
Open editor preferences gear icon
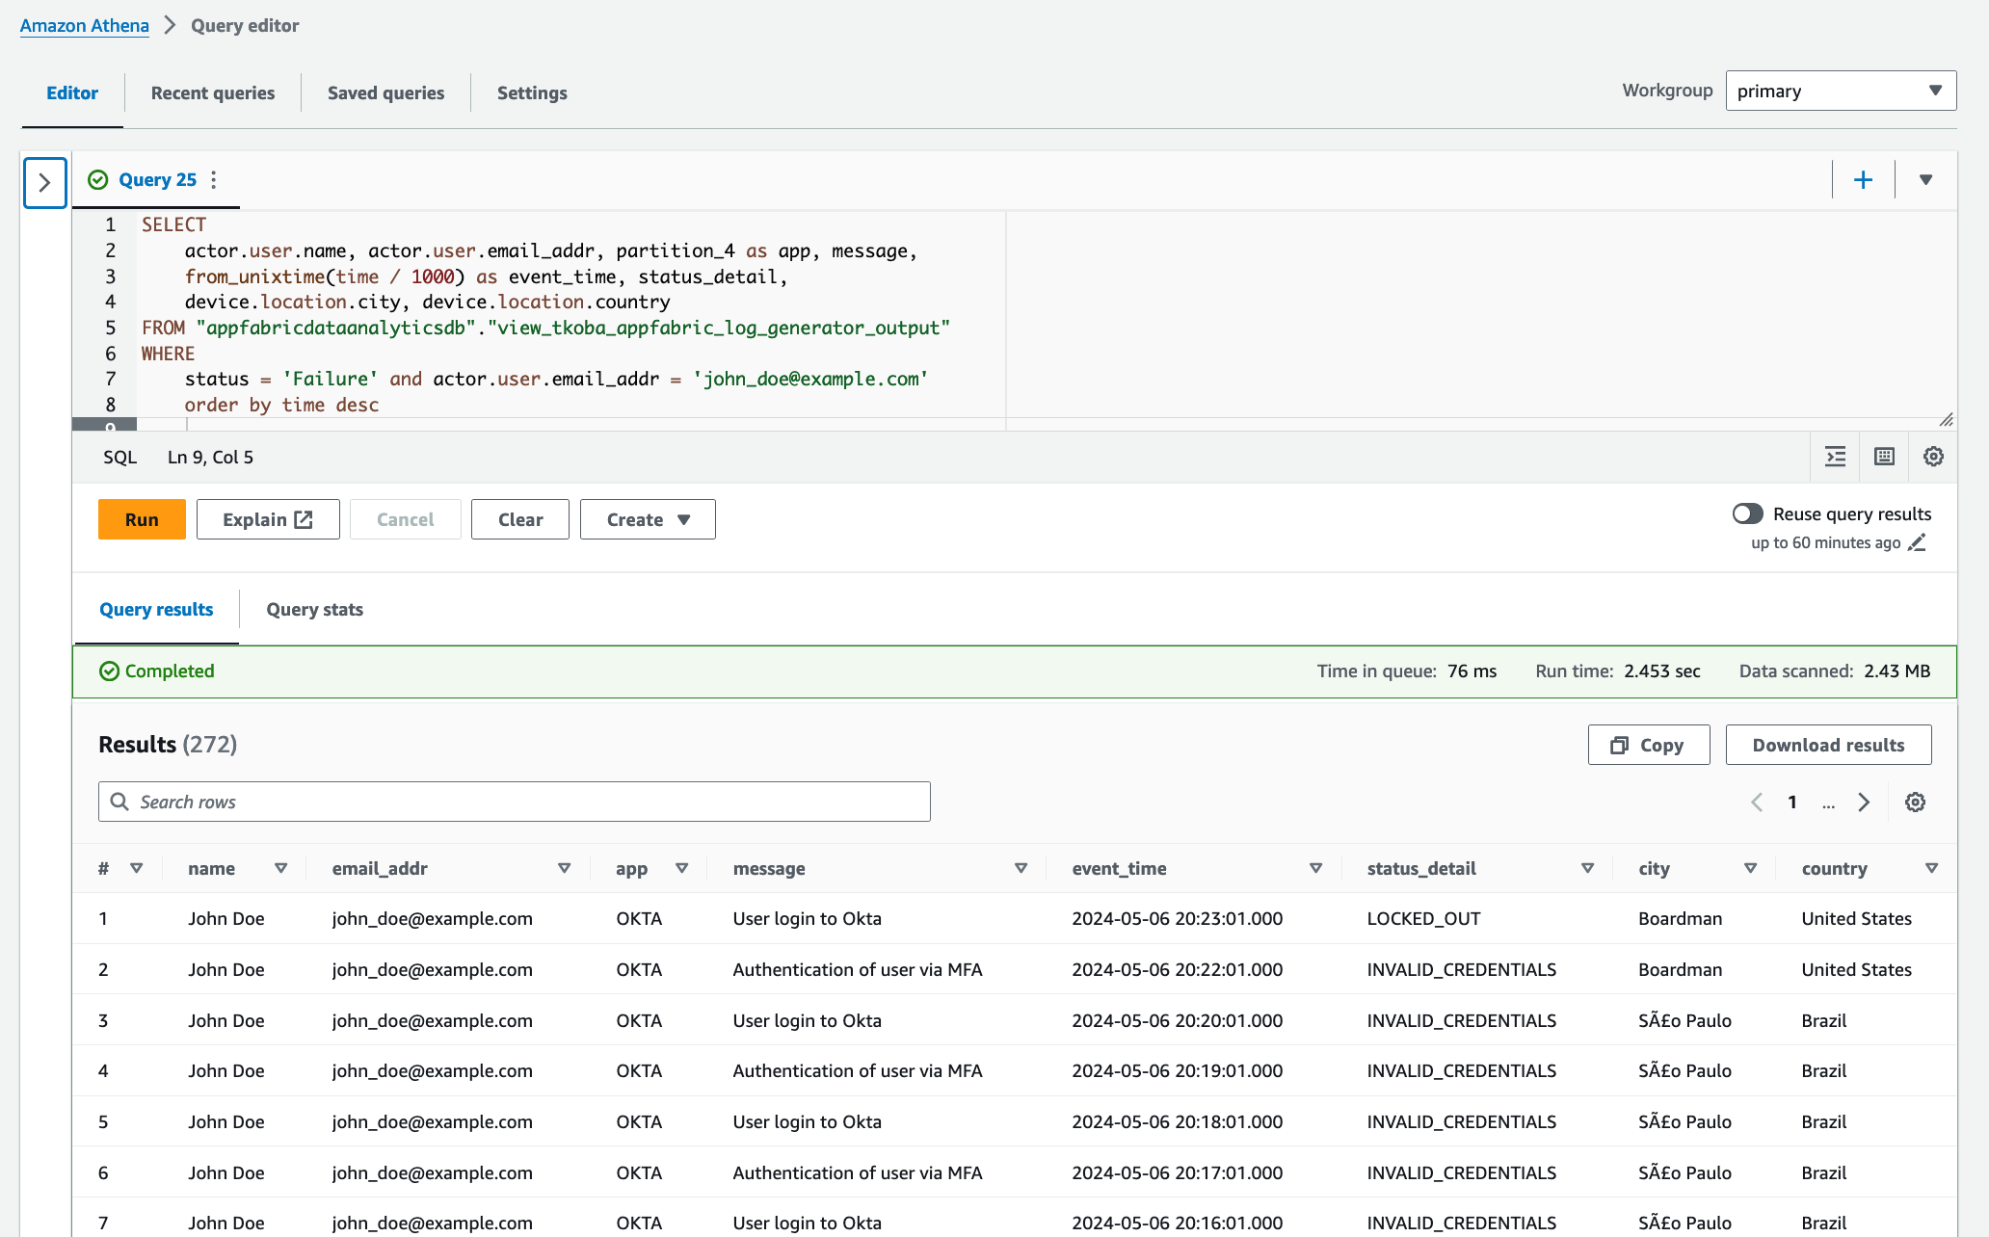point(1933,457)
